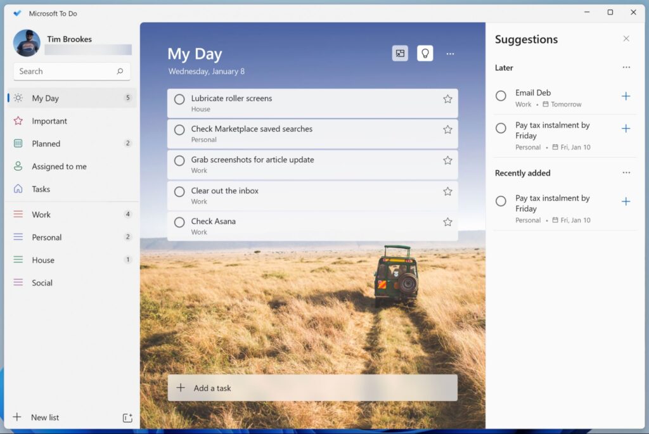This screenshot has width=649, height=434.
Task: Add Email Deb to My Day
Action: (x=626, y=96)
